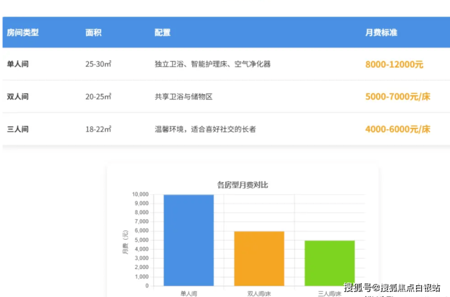Click the chart title 各房型月费对比

(x=242, y=184)
